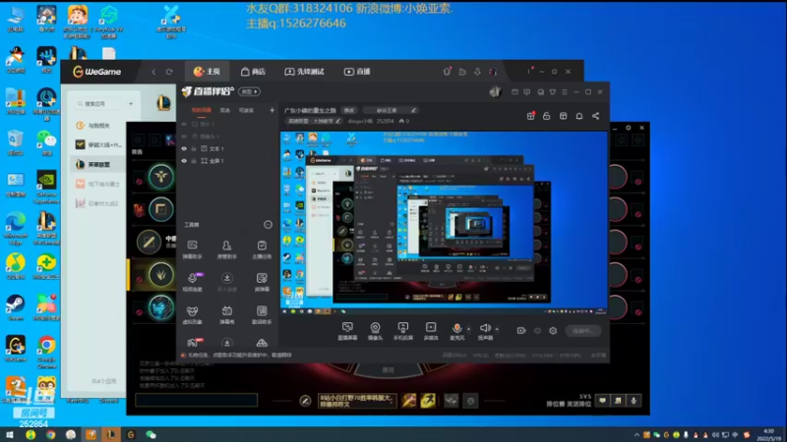Image resolution: width=787 pixels, height=442 pixels.
Task: Open the 弹幕助手 tool in the 直播伴侣 toolbox
Action: (192, 249)
